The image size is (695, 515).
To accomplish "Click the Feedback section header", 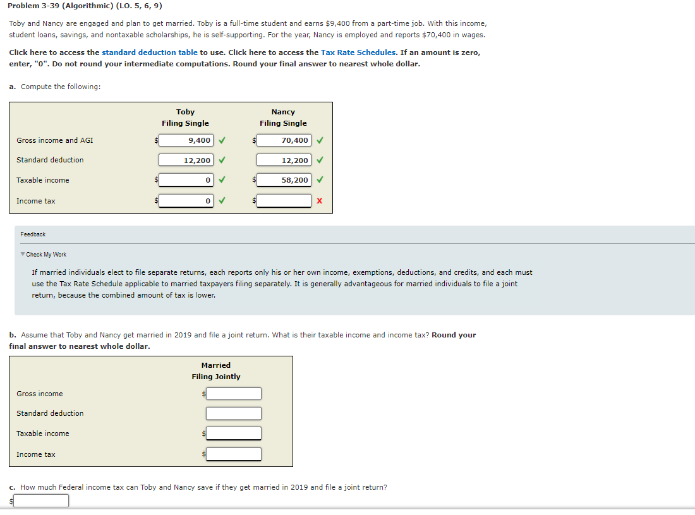I will (32, 234).
